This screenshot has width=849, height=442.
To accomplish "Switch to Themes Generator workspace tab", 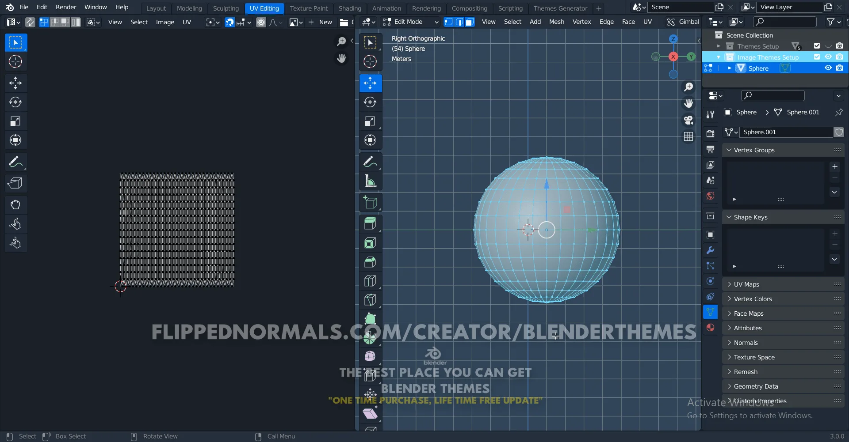I will coord(560,8).
